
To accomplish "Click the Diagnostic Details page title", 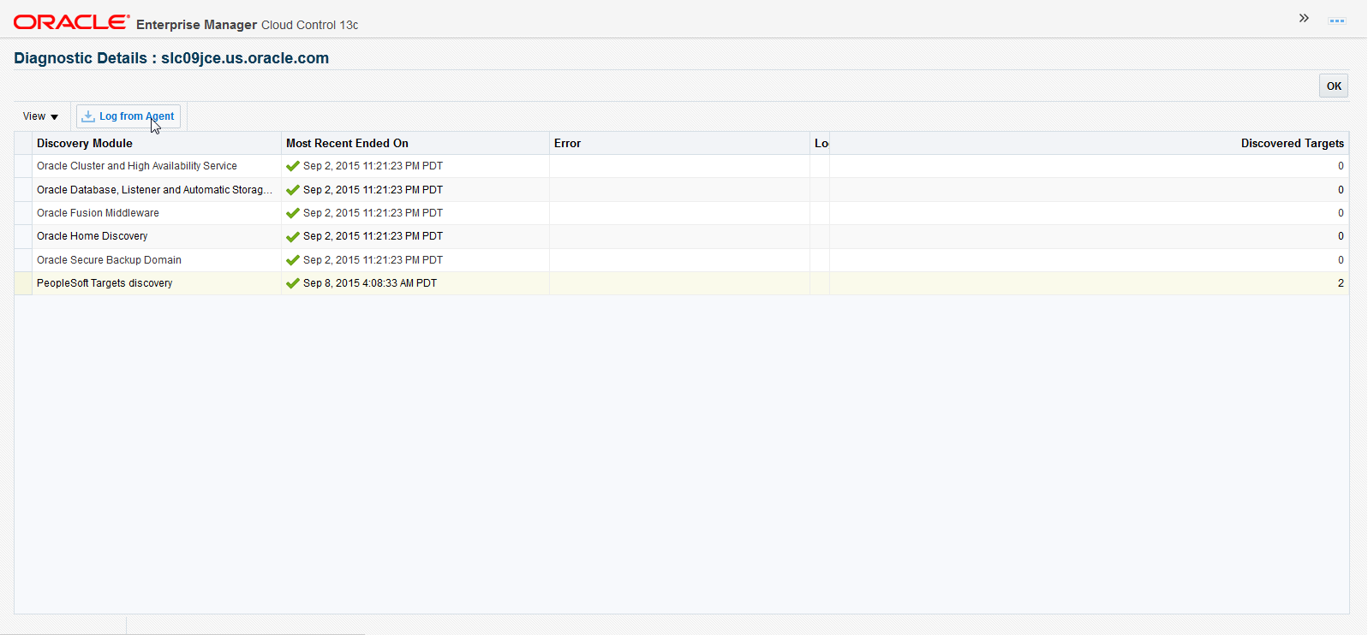I will (171, 58).
